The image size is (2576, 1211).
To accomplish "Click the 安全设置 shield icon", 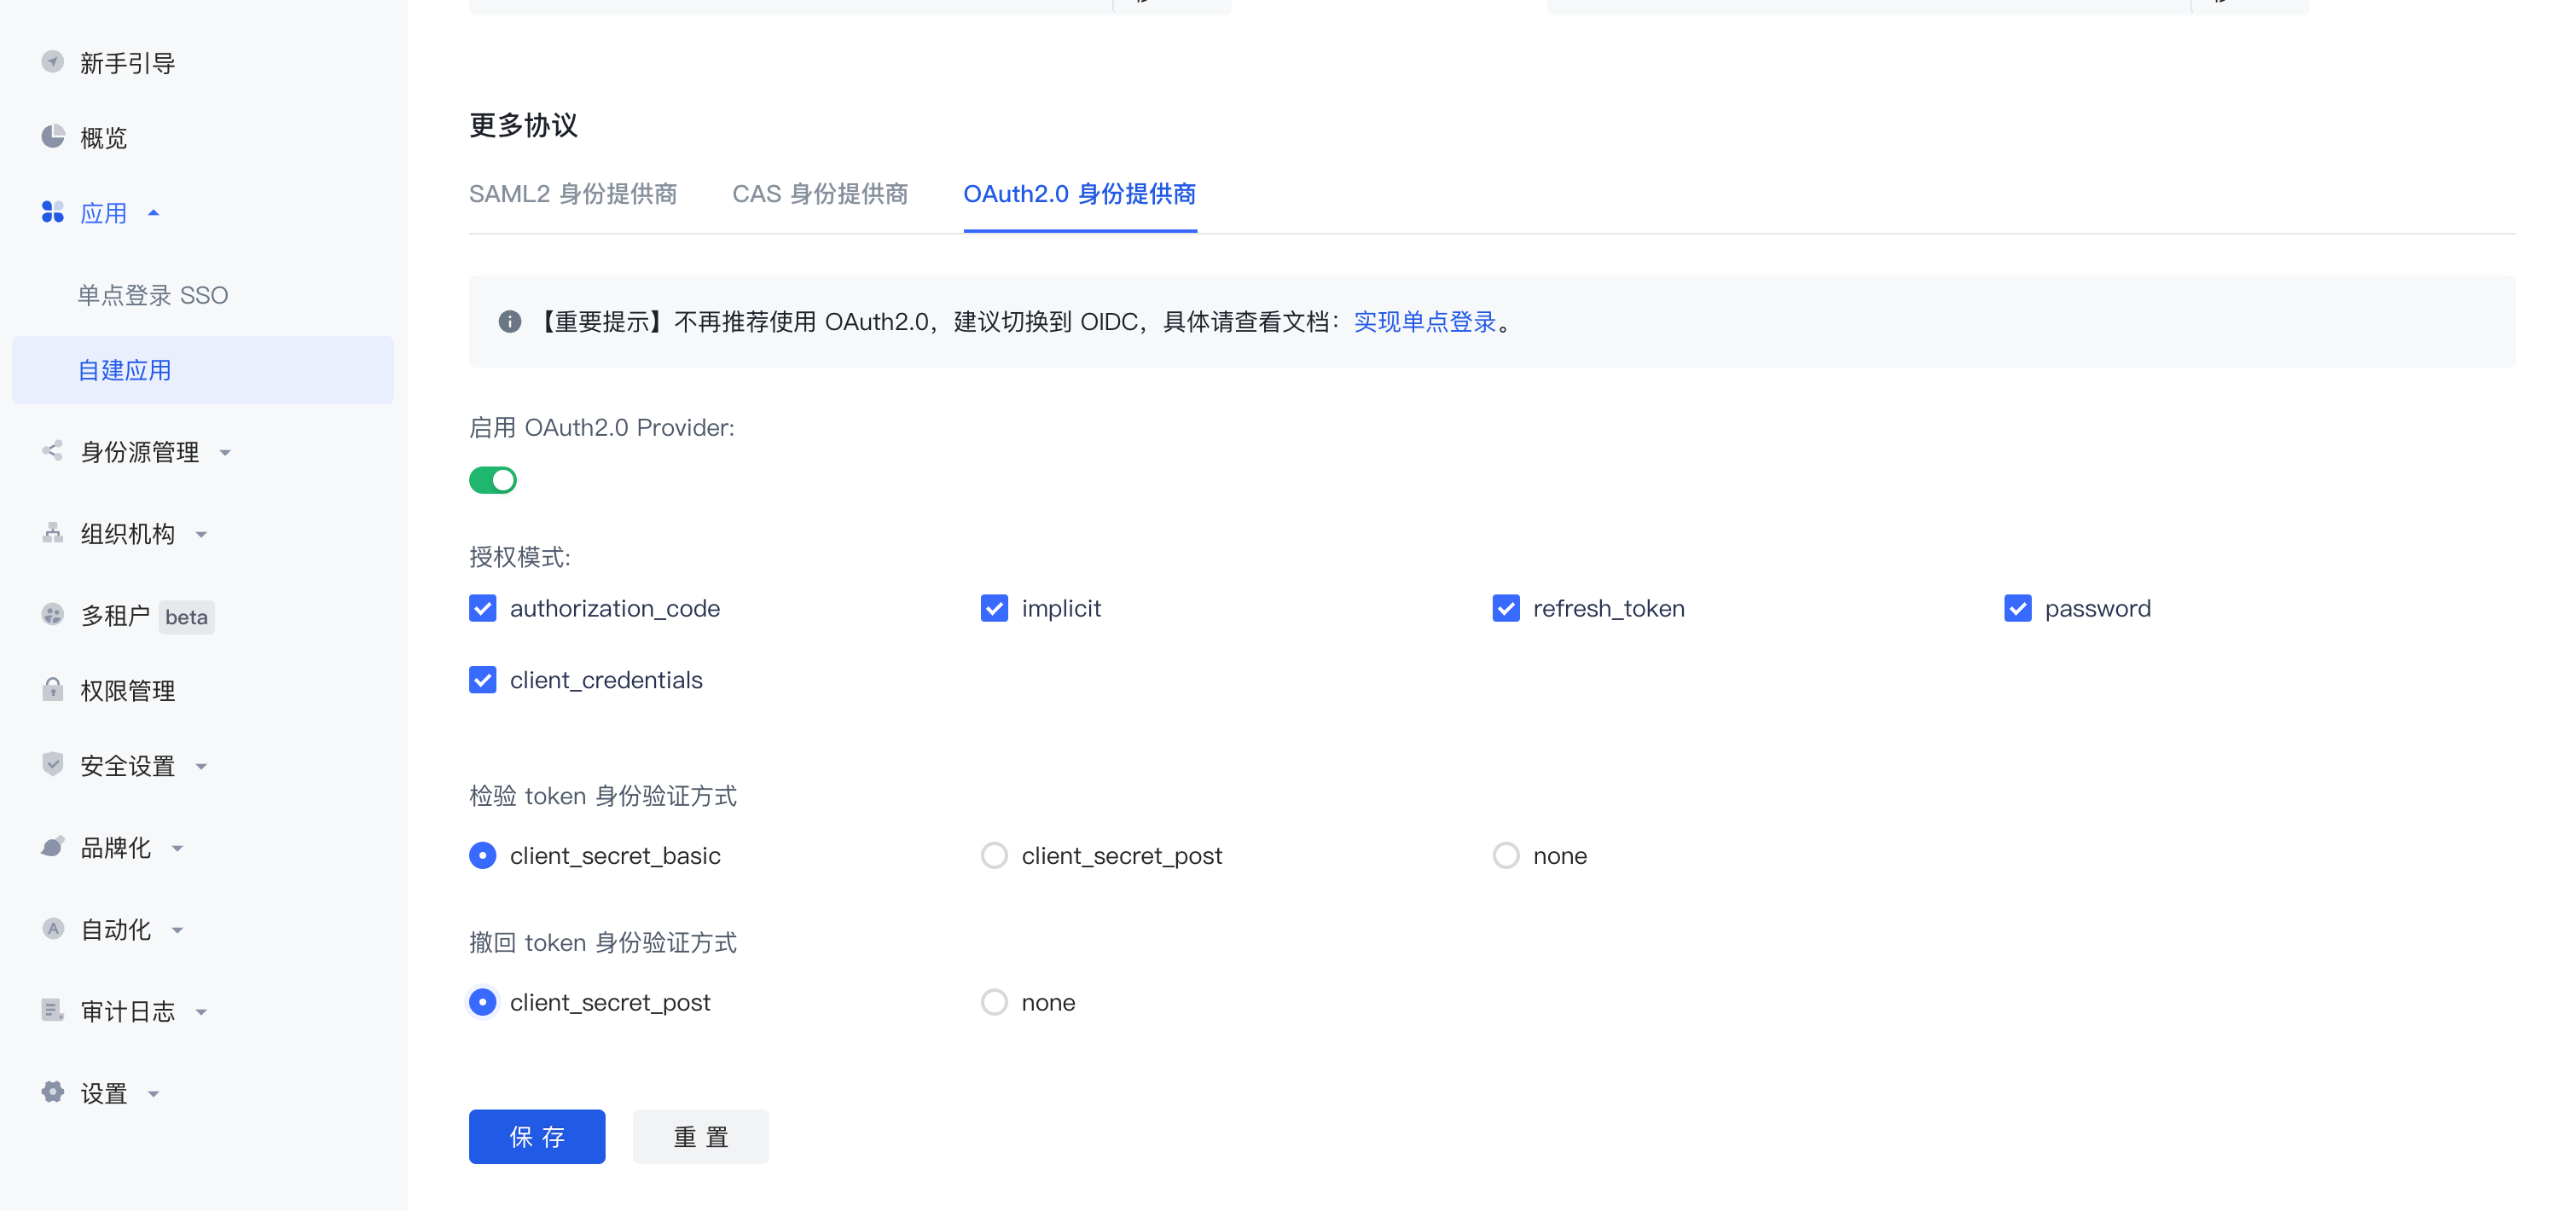I will point(52,765).
